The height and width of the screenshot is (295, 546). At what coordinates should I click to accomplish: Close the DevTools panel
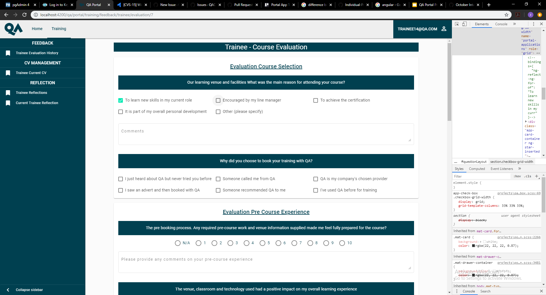(541, 24)
